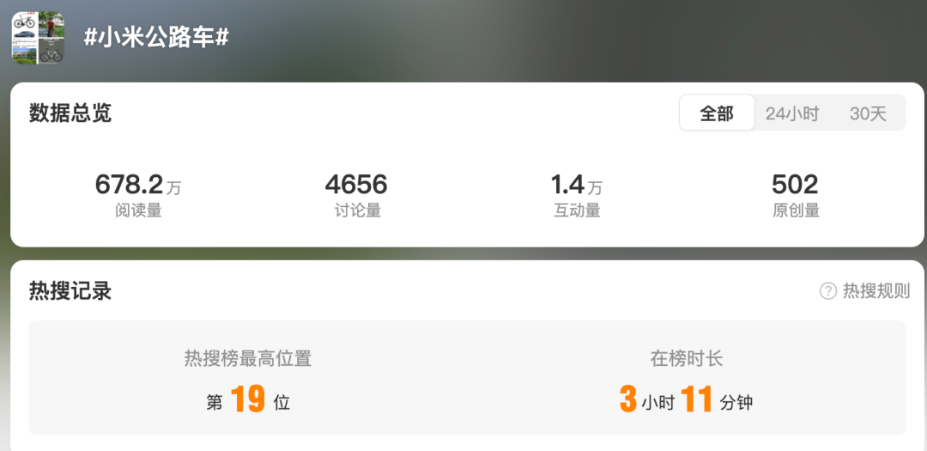Switch to the 30天 tab
The width and height of the screenshot is (927, 451).
coord(868,113)
